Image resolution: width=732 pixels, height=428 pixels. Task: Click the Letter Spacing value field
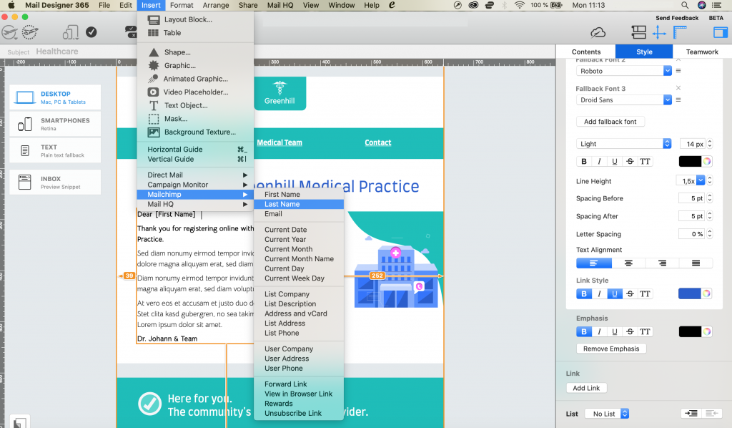point(691,234)
